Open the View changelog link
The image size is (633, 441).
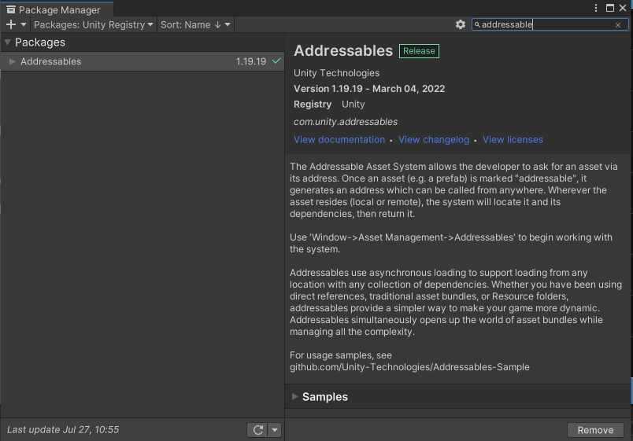tap(434, 139)
